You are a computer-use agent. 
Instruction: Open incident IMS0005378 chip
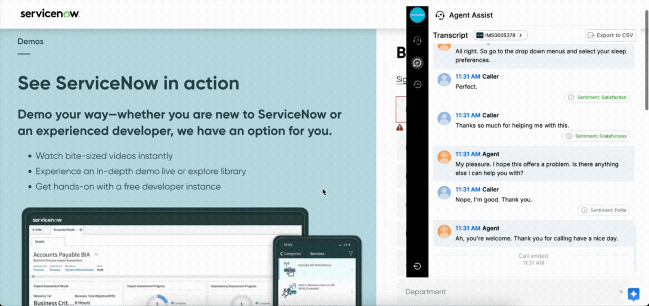point(500,35)
